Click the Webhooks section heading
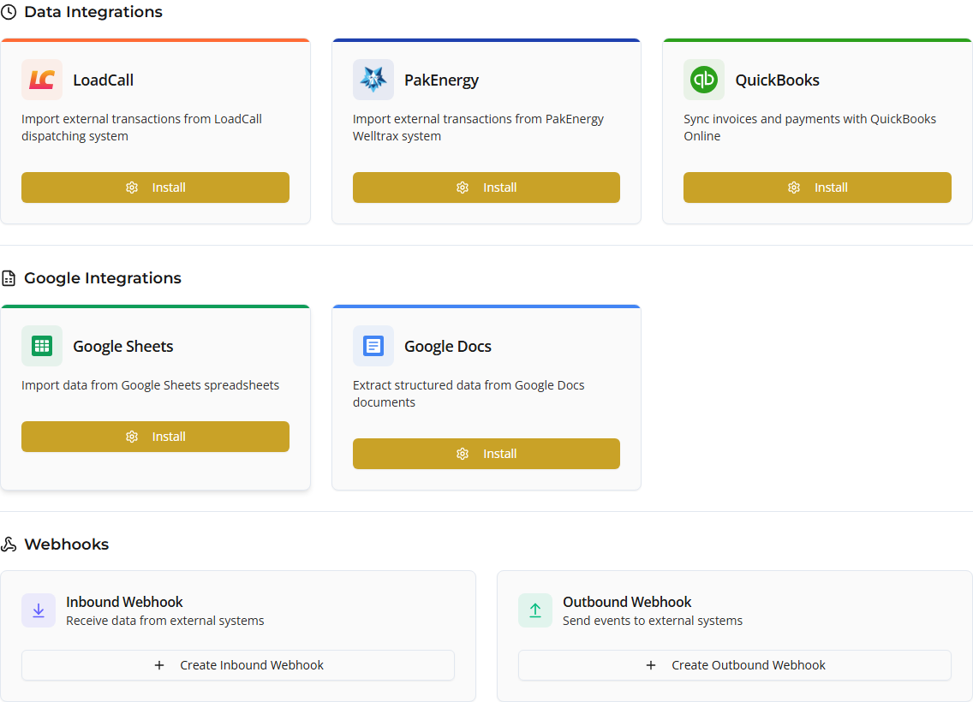This screenshot has width=973, height=702. tap(67, 544)
